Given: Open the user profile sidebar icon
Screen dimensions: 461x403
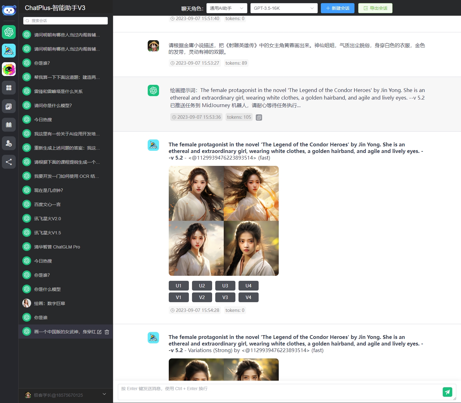Looking at the screenshot, I should coord(9,143).
